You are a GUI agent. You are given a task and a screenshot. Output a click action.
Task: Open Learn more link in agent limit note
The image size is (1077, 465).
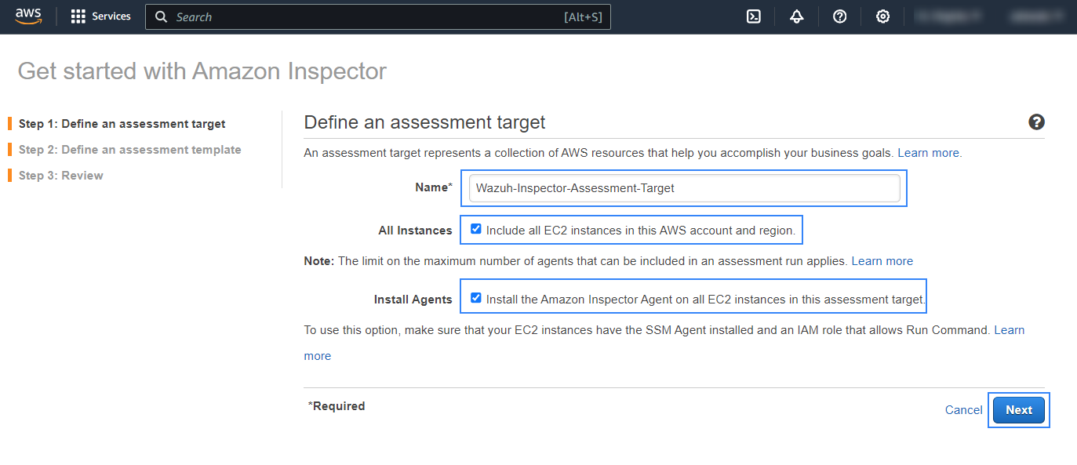click(882, 261)
